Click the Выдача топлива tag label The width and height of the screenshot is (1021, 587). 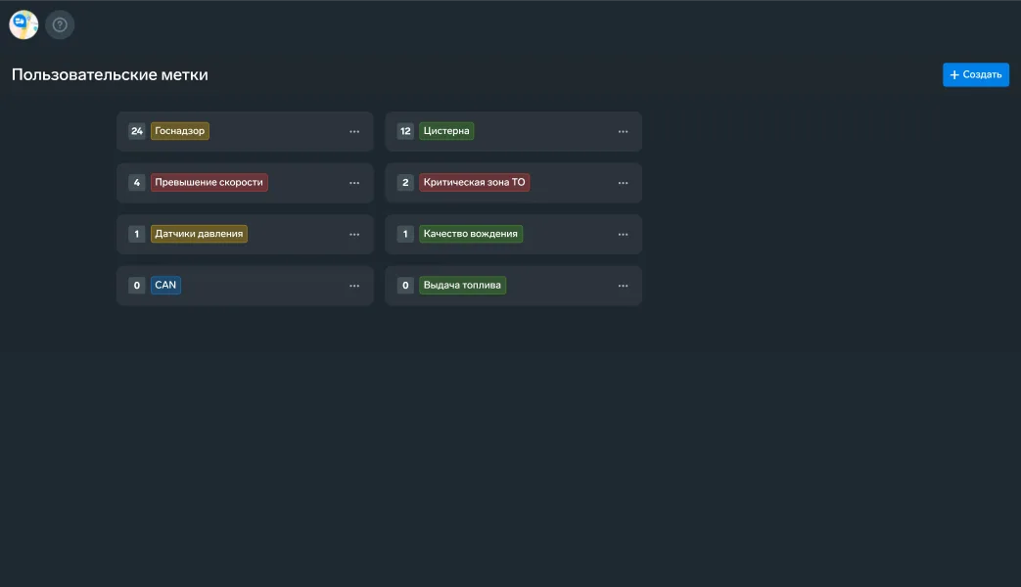point(462,285)
